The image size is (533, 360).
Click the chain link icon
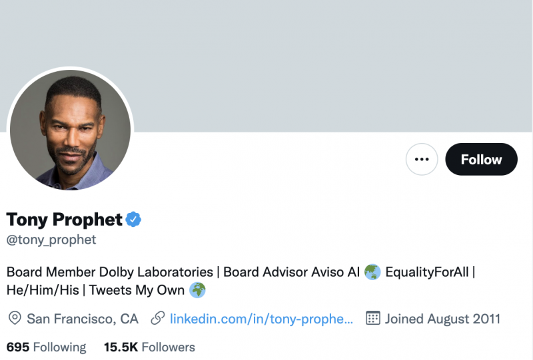[158, 319]
